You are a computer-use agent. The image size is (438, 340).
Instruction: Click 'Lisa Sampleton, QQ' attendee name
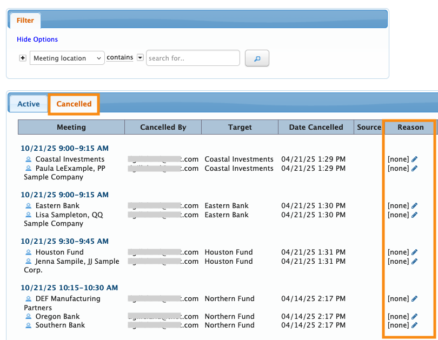(69, 215)
